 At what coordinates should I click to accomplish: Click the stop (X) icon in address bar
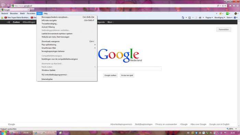225,6
